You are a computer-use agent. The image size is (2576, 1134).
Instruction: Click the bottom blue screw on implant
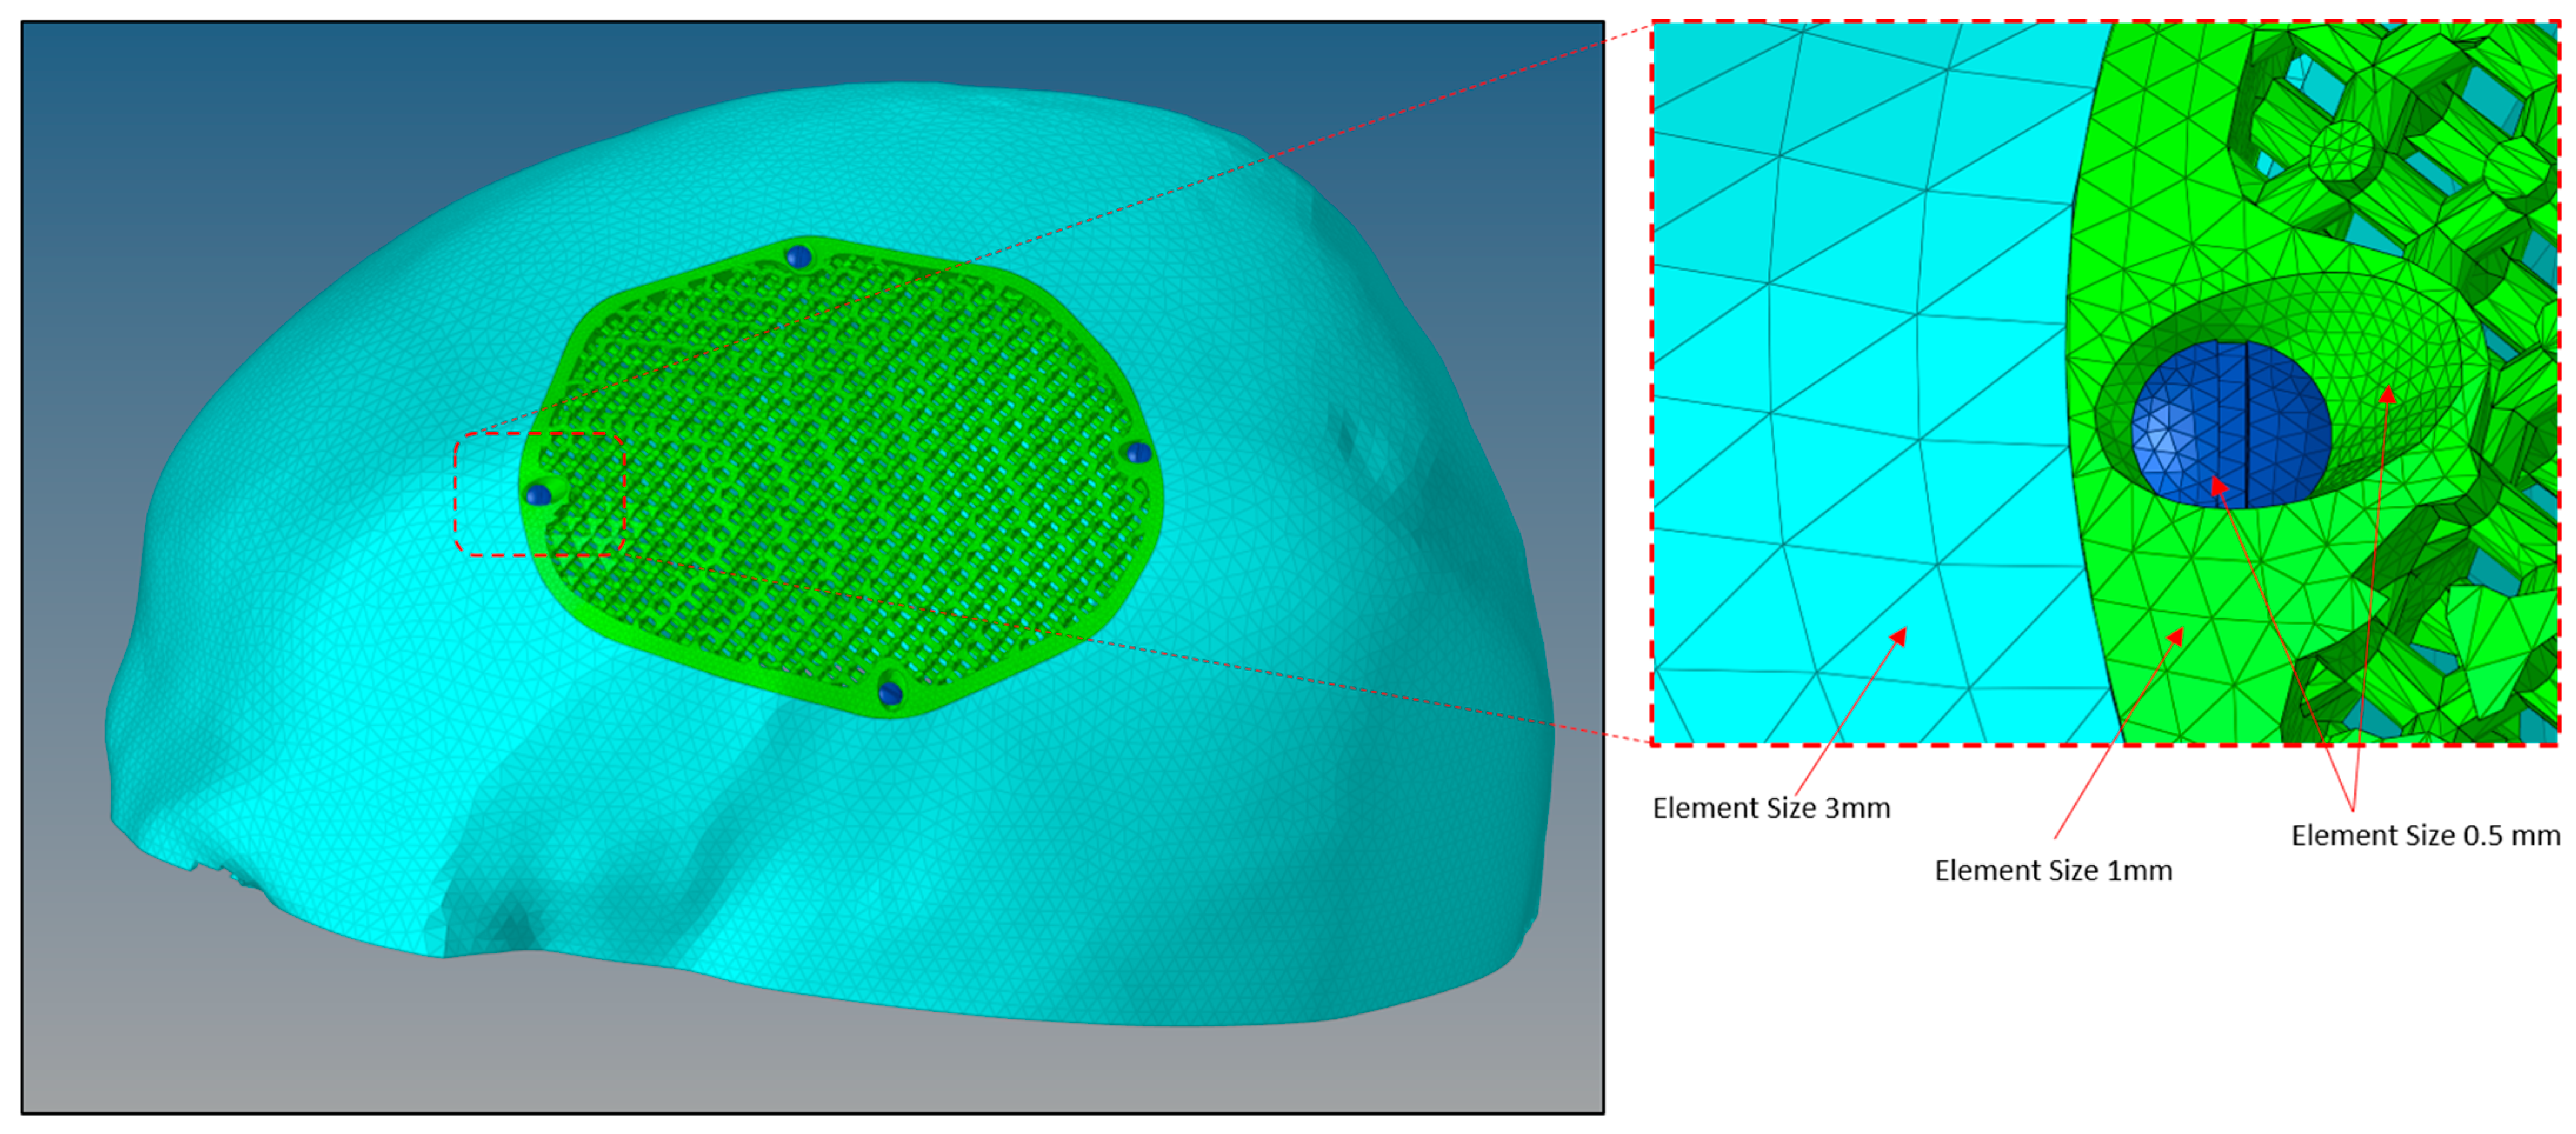[x=890, y=693]
